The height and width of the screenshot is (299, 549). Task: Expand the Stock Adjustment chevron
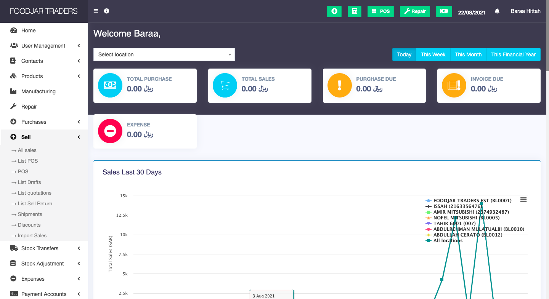pyautogui.click(x=79, y=264)
